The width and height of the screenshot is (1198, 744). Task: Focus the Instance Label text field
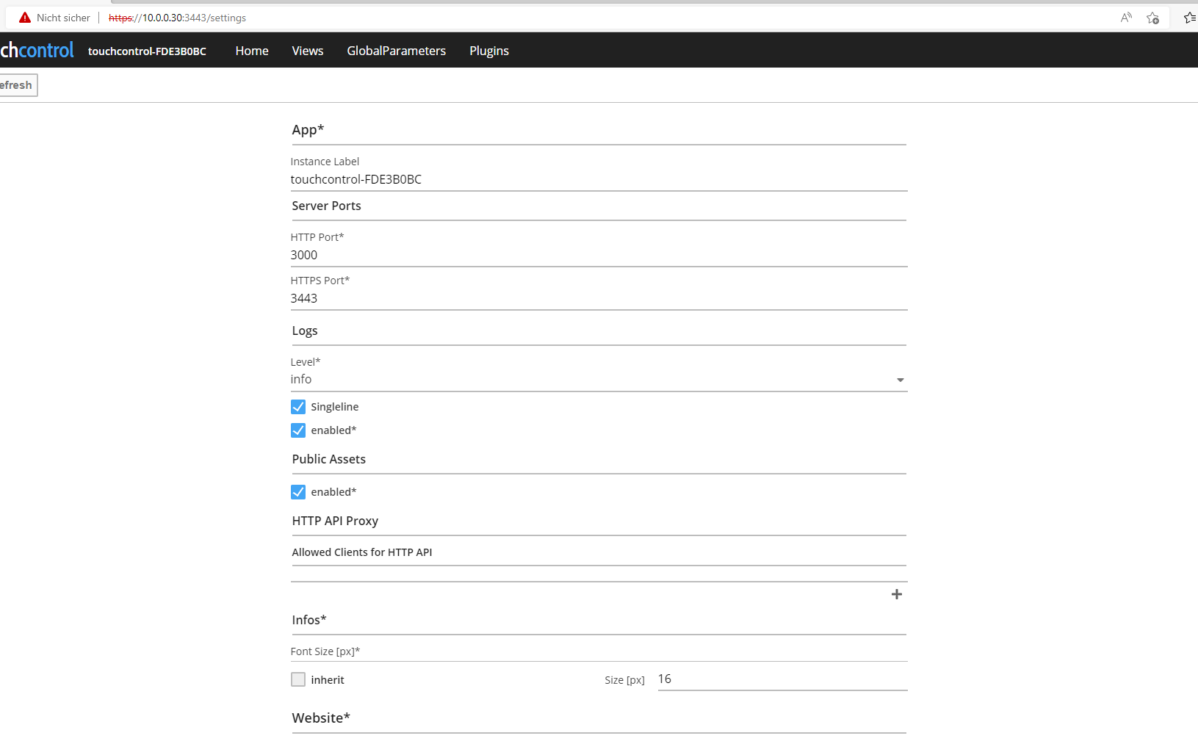pos(598,179)
